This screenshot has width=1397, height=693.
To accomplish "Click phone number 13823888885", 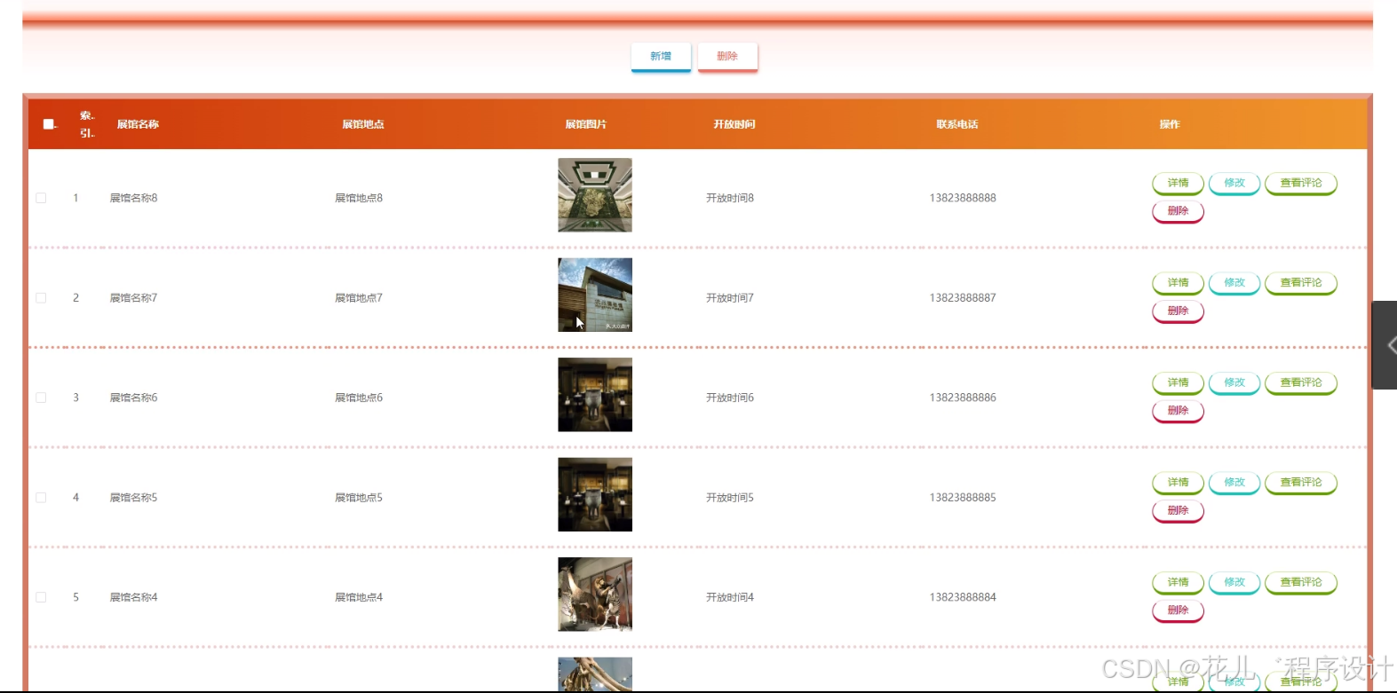I will (963, 498).
